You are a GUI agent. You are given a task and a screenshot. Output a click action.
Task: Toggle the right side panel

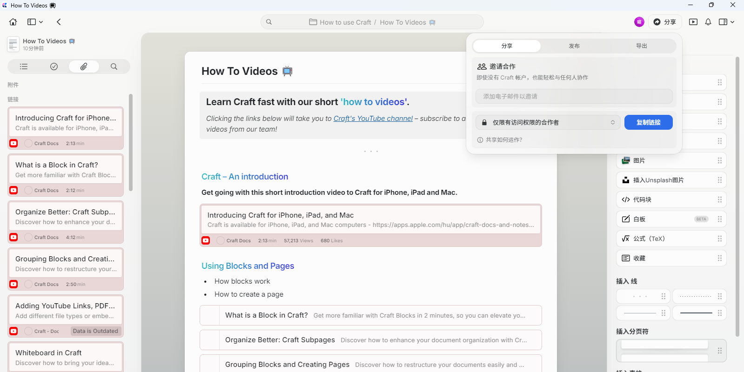coord(723,22)
